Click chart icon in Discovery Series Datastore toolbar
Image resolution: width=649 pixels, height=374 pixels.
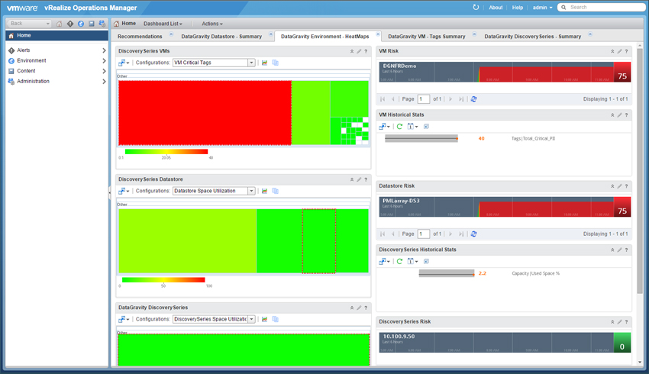coord(264,191)
